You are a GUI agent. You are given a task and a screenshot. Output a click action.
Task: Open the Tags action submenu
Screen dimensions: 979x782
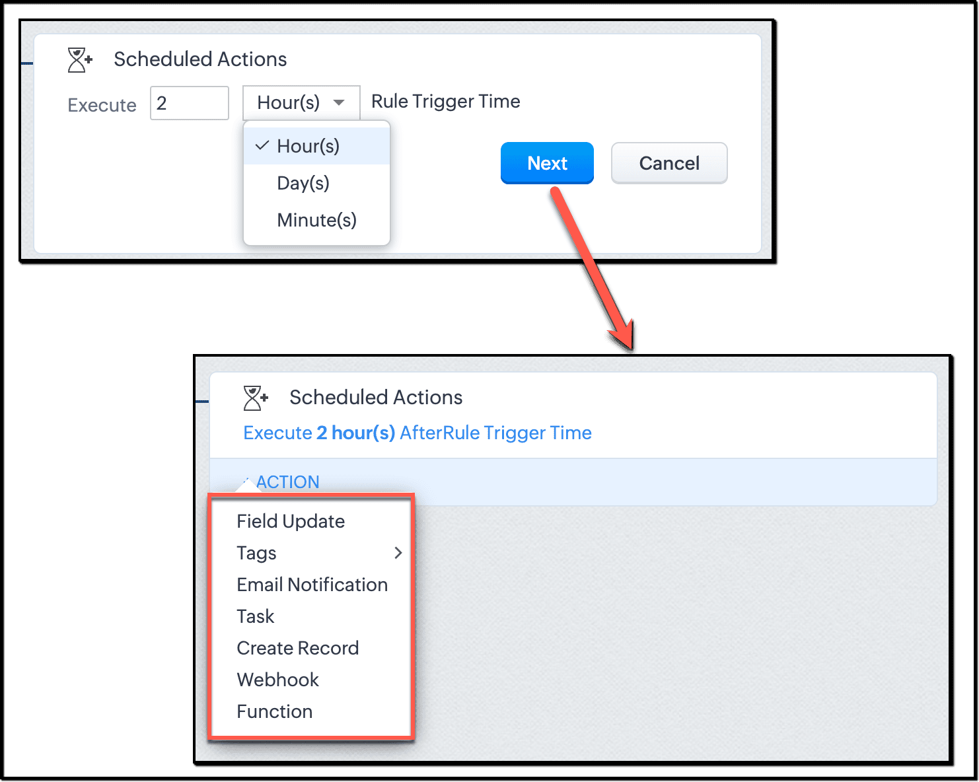(x=257, y=553)
